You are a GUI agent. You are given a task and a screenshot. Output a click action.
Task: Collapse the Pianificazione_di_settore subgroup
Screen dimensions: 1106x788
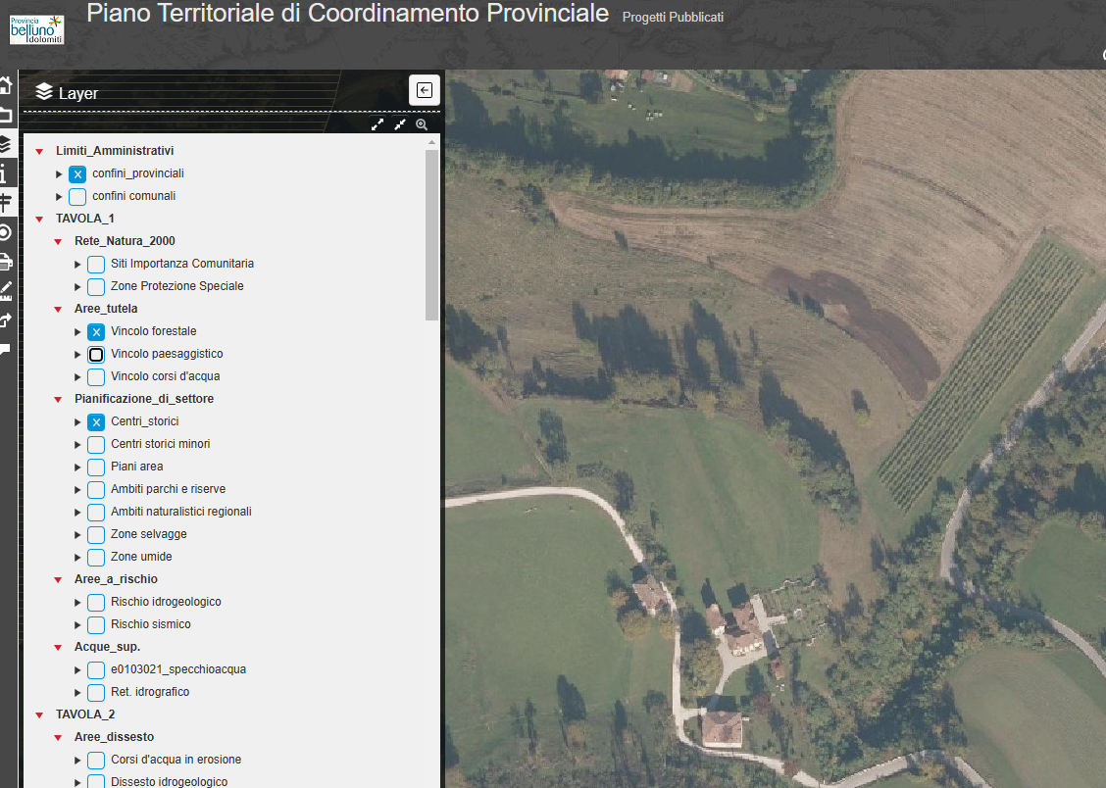[x=58, y=400]
